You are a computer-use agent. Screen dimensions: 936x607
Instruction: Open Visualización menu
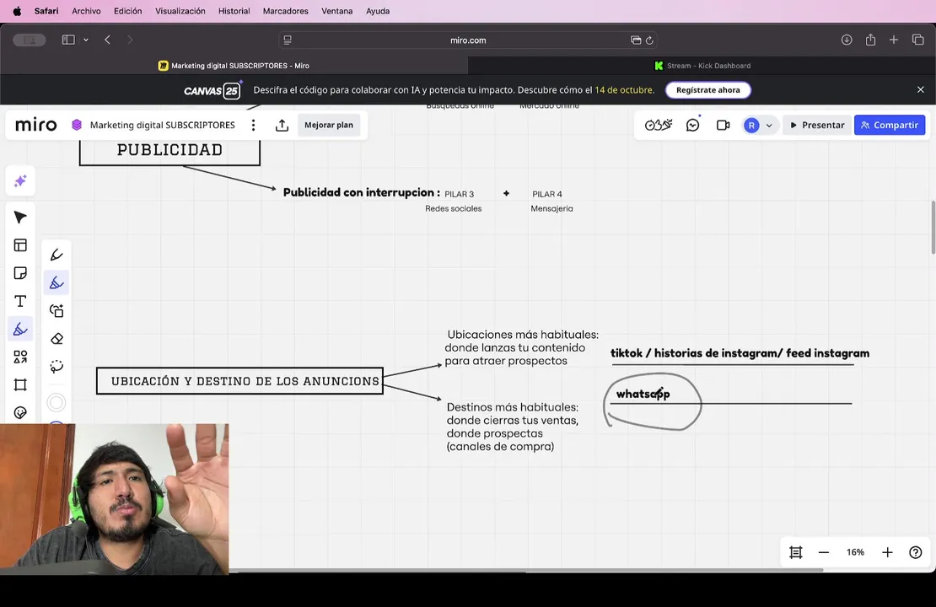pyautogui.click(x=180, y=11)
